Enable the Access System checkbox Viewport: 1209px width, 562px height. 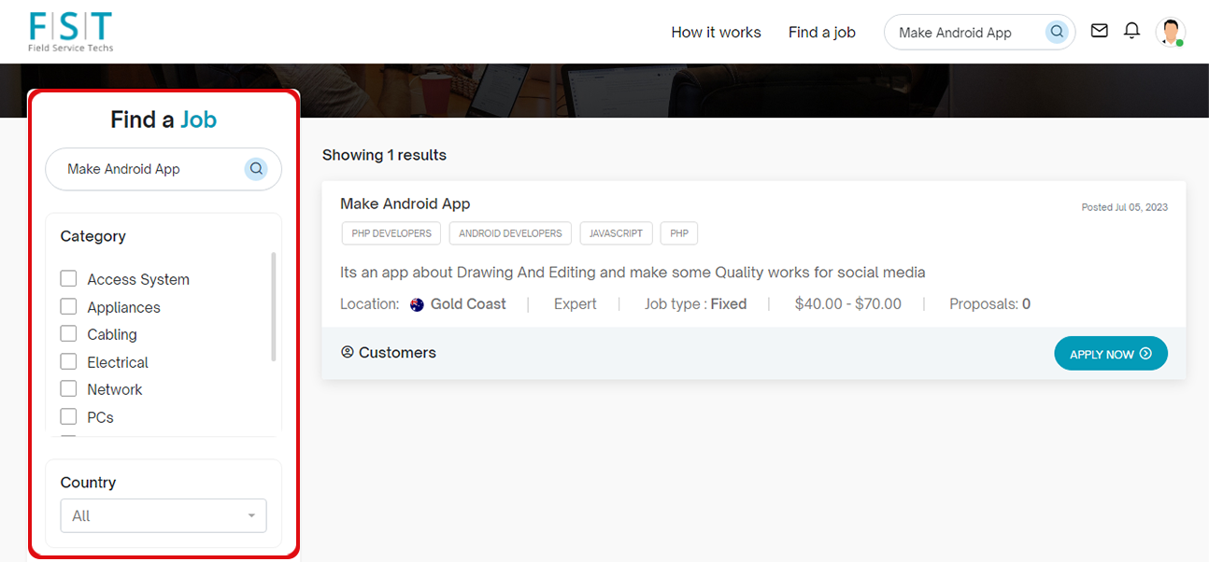pos(68,279)
